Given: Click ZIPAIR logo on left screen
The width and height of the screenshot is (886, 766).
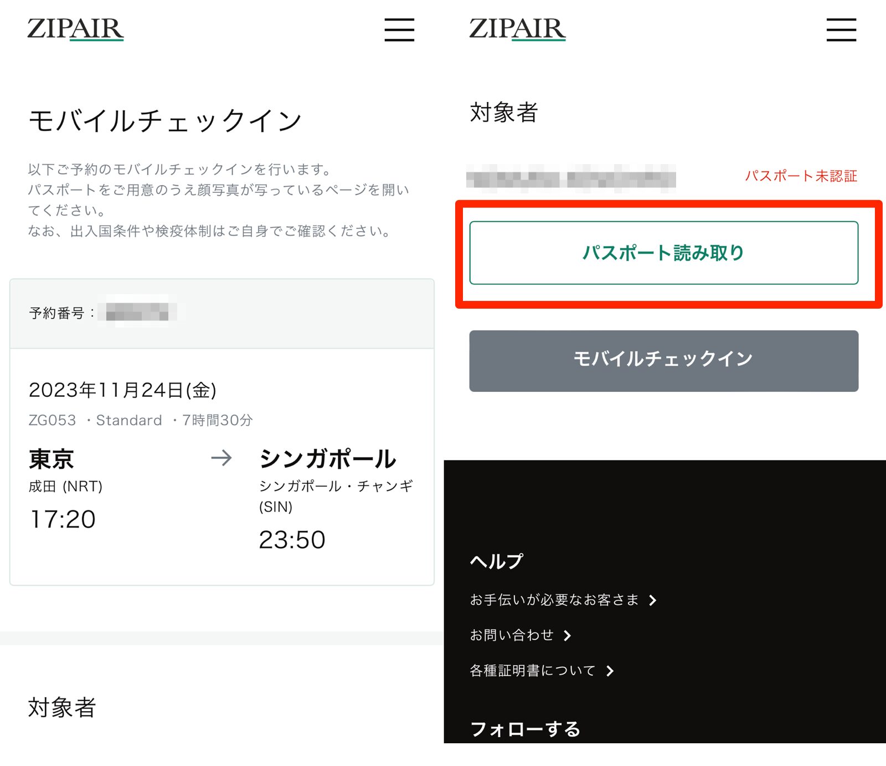Looking at the screenshot, I should tap(76, 29).
